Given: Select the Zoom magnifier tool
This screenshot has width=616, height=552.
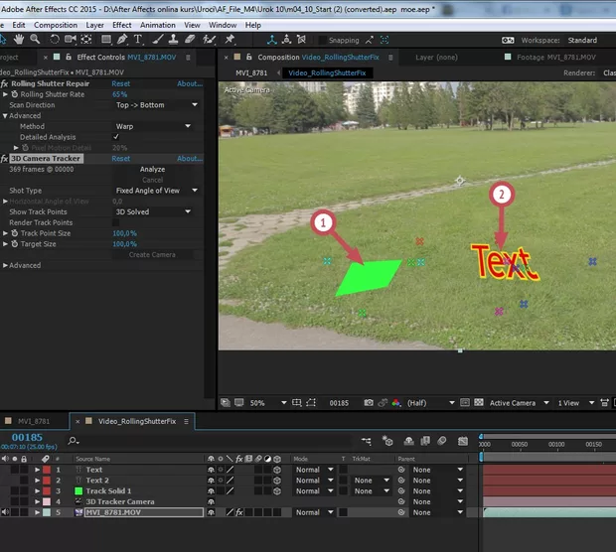Looking at the screenshot, I should 36,40.
